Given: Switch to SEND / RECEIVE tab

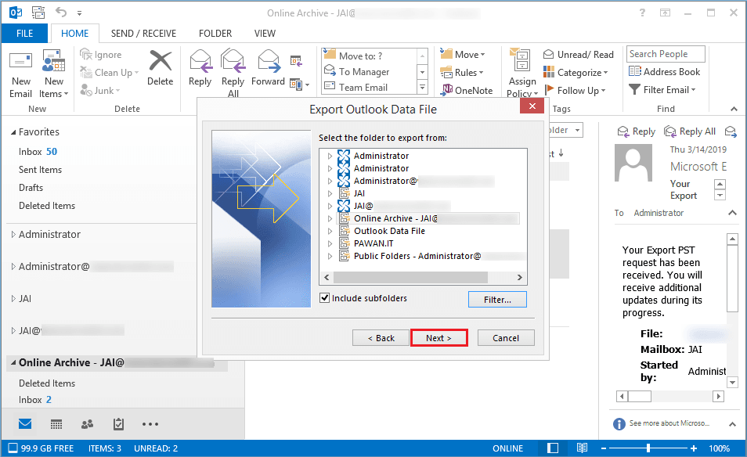Looking at the screenshot, I should (143, 34).
